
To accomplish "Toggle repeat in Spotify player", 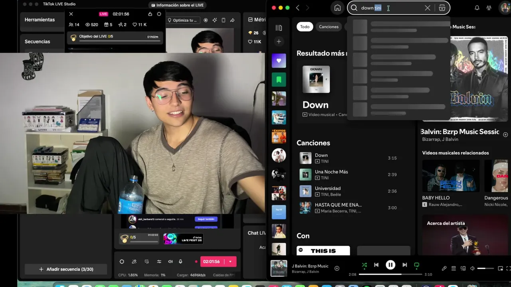I will point(417,265).
